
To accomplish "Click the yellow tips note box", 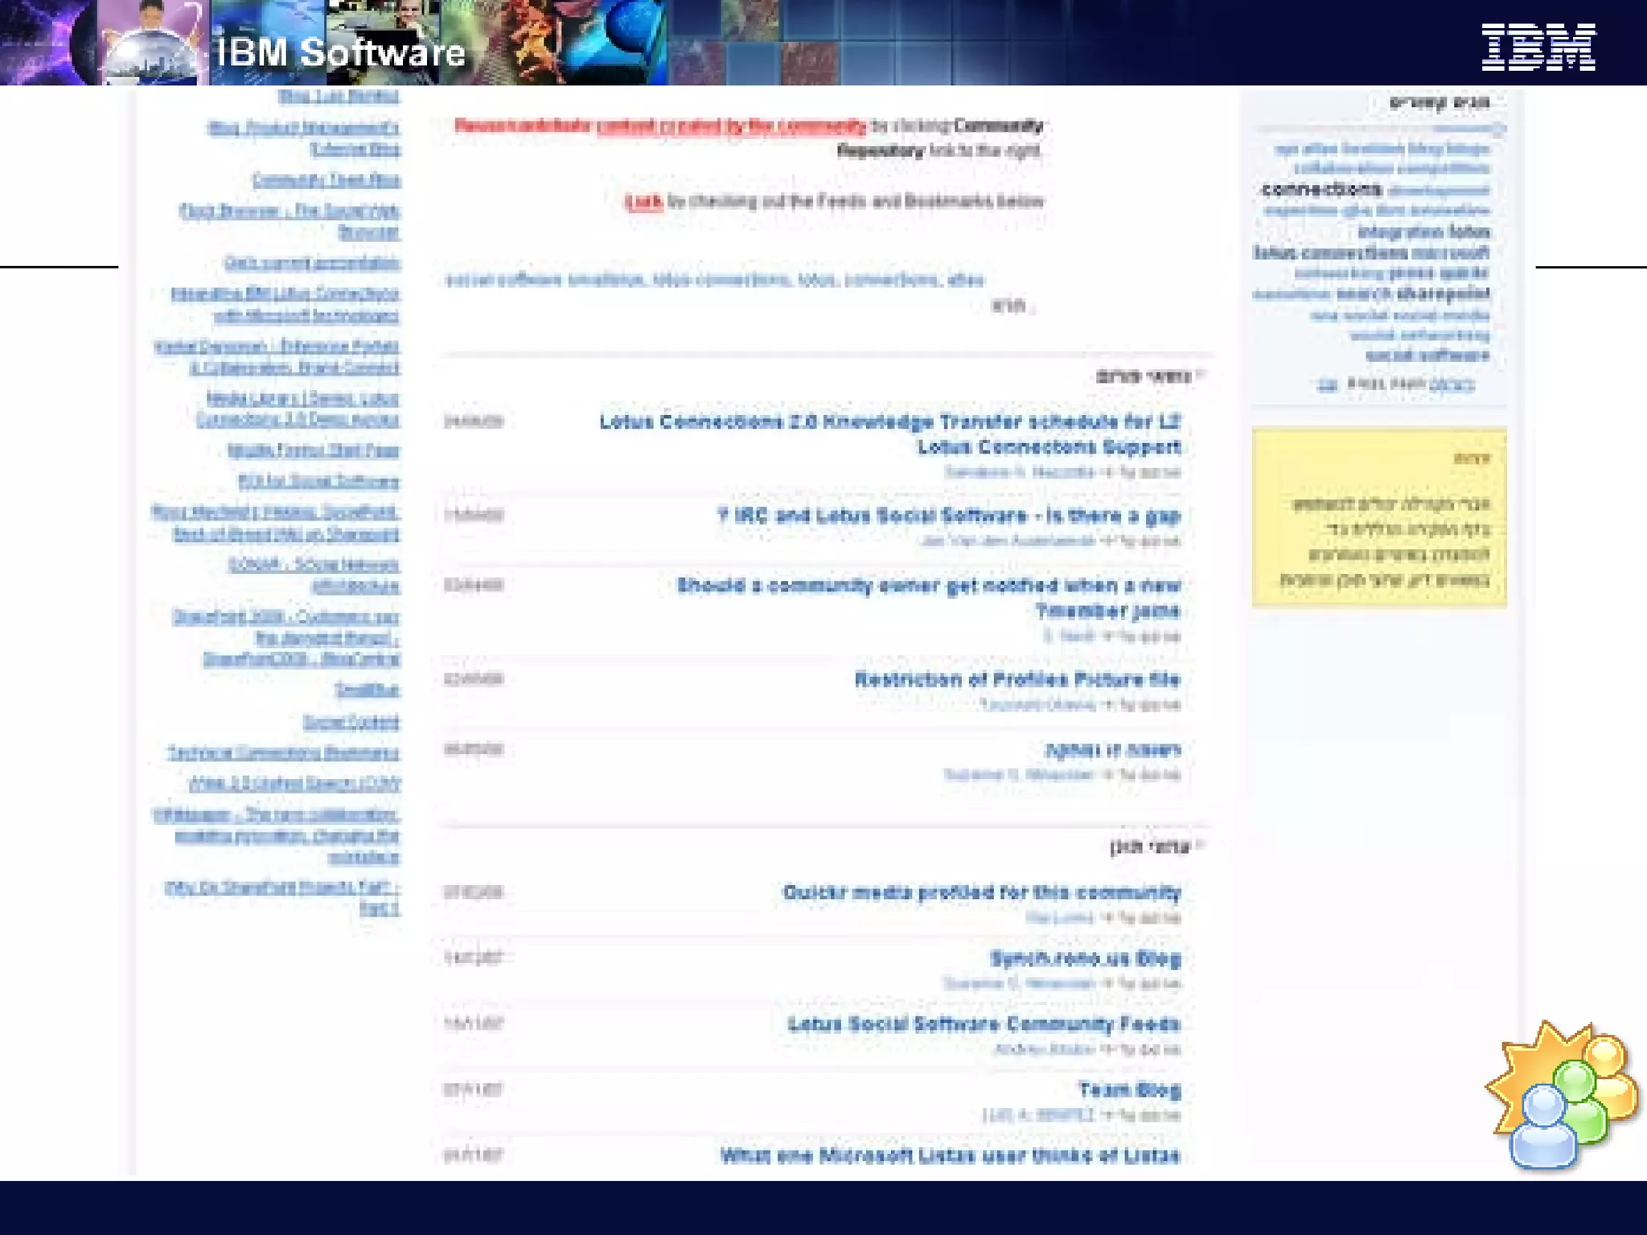I will tap(1378, 518).
